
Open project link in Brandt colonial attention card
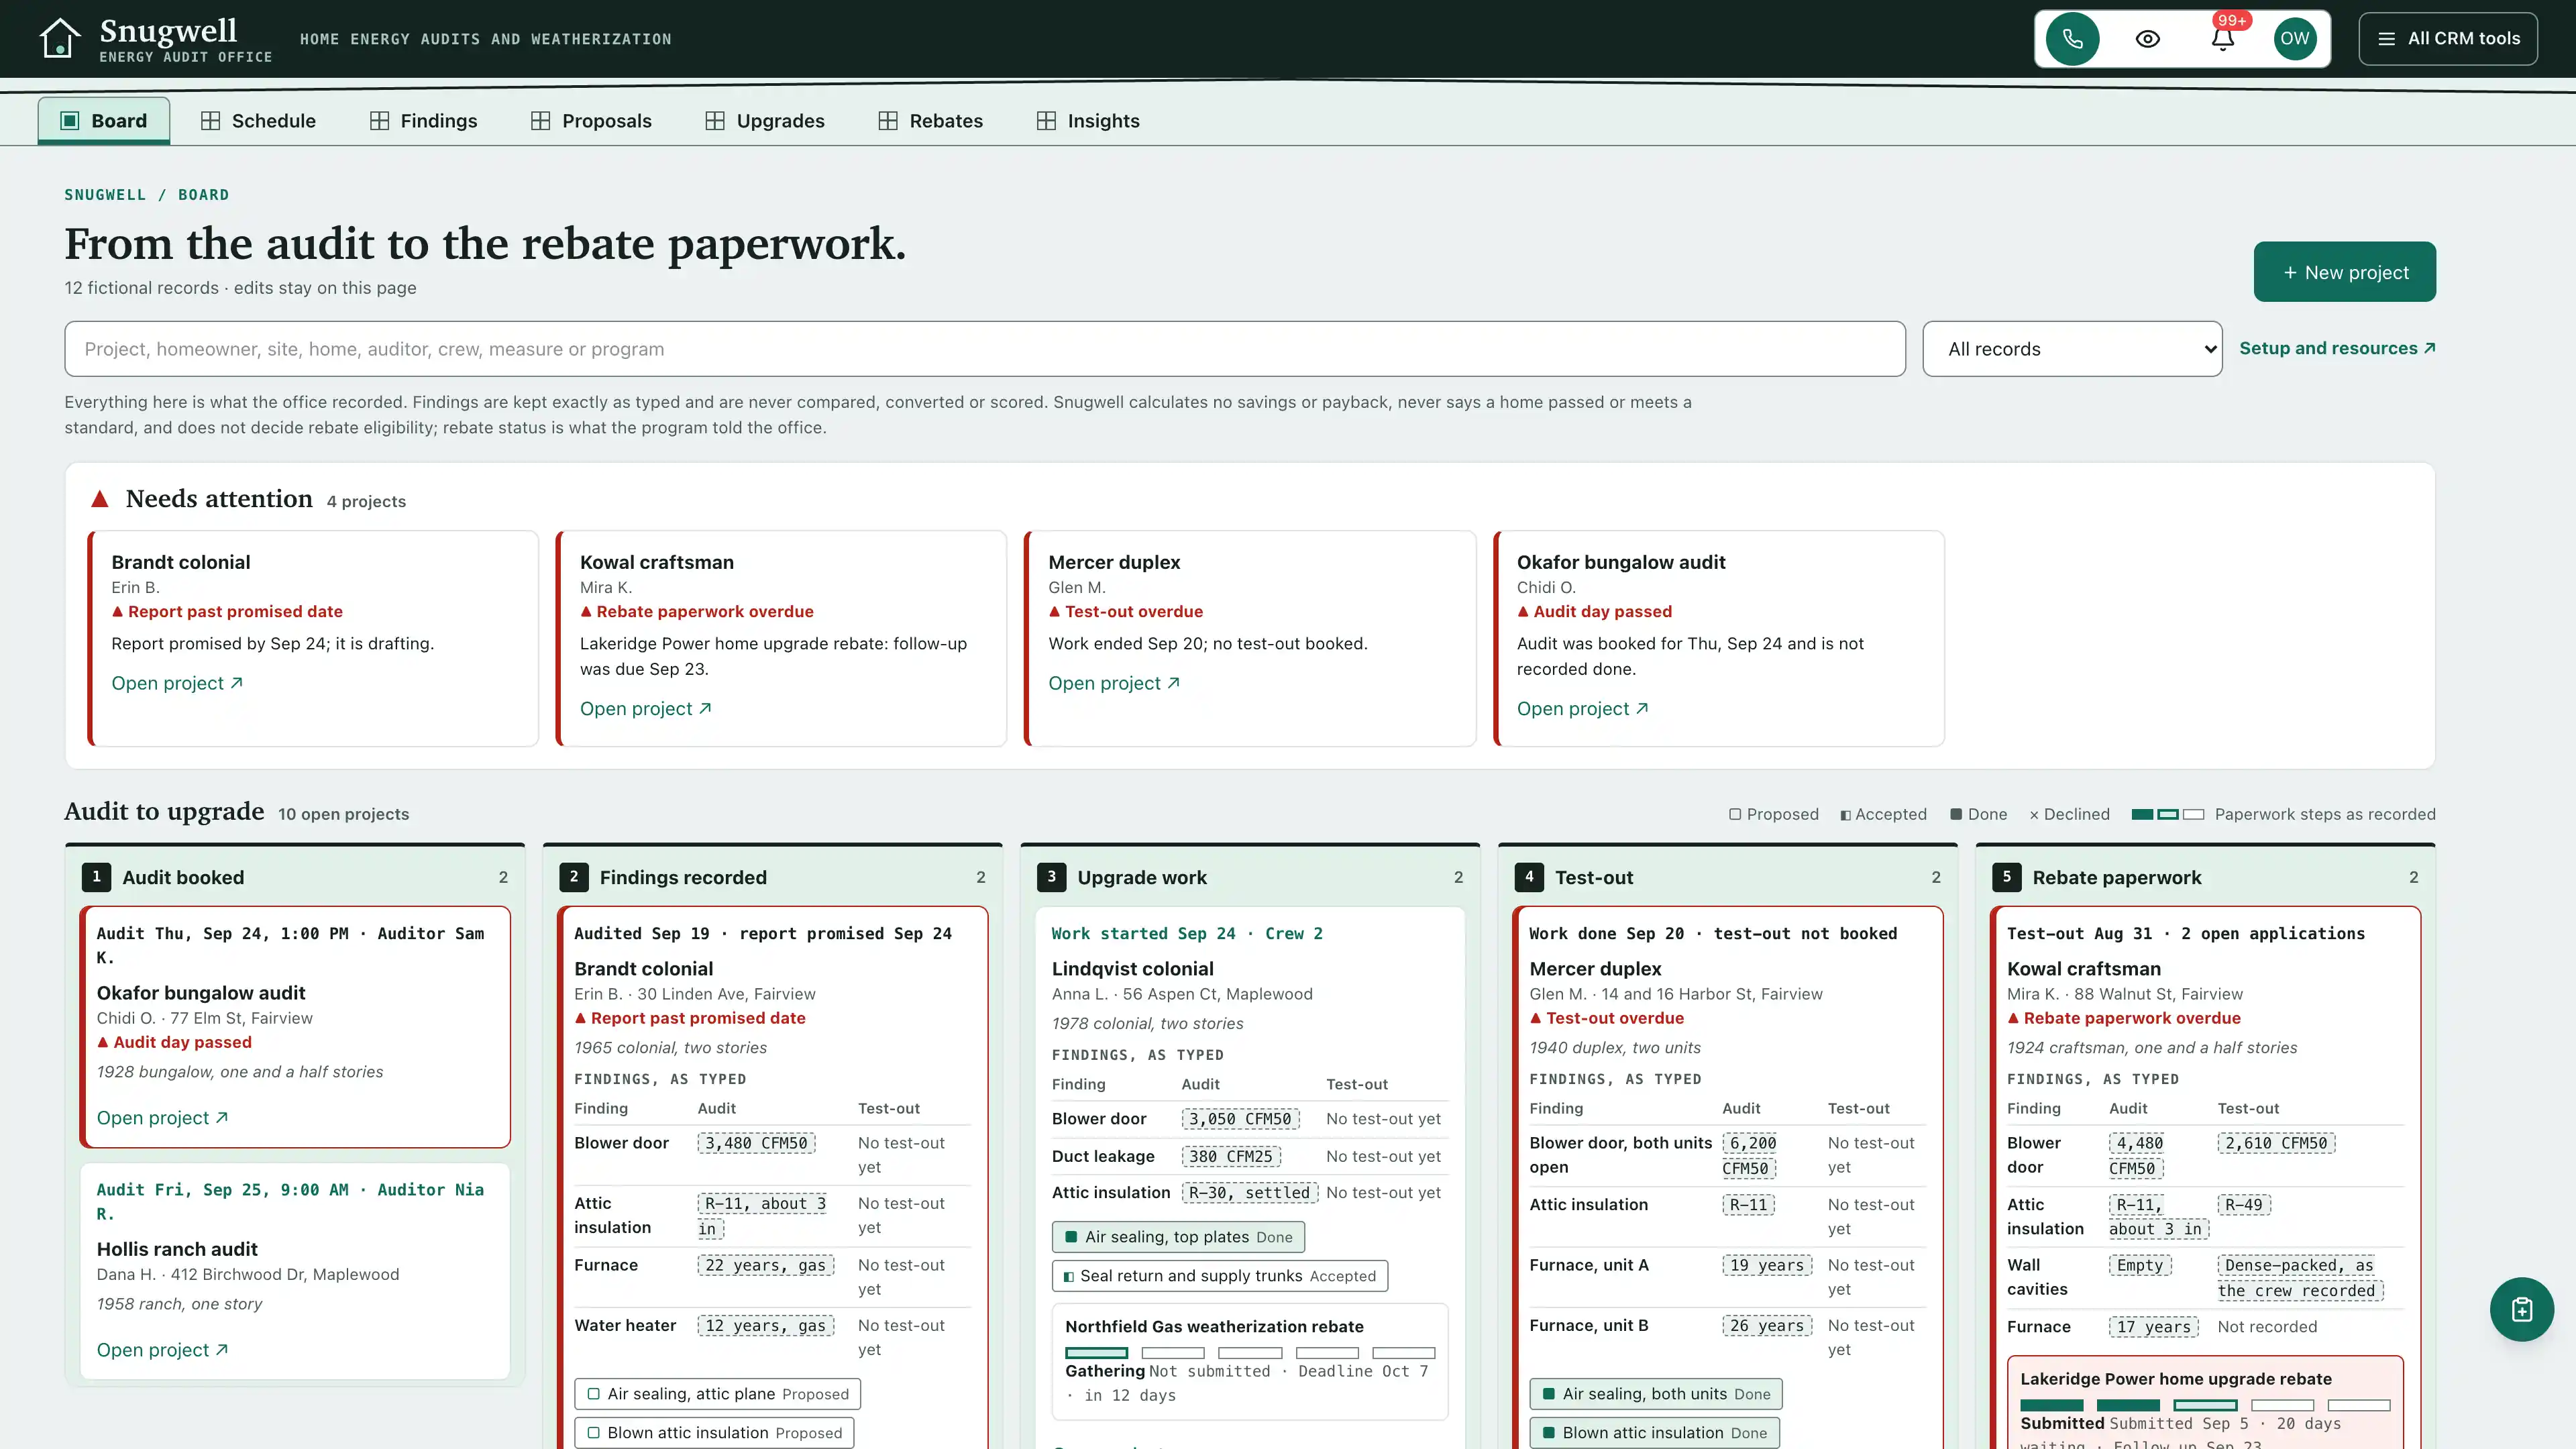177,683
